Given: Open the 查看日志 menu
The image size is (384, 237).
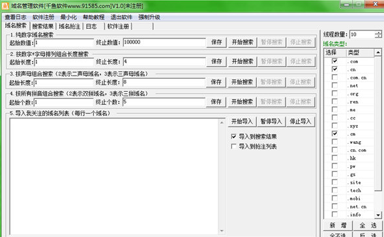Looking at the screenshot, I should (16, 17).
